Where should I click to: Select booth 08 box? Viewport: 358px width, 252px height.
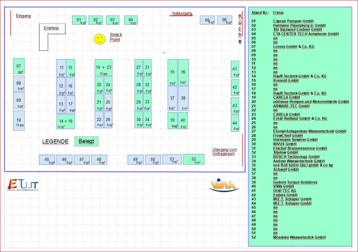19,83
